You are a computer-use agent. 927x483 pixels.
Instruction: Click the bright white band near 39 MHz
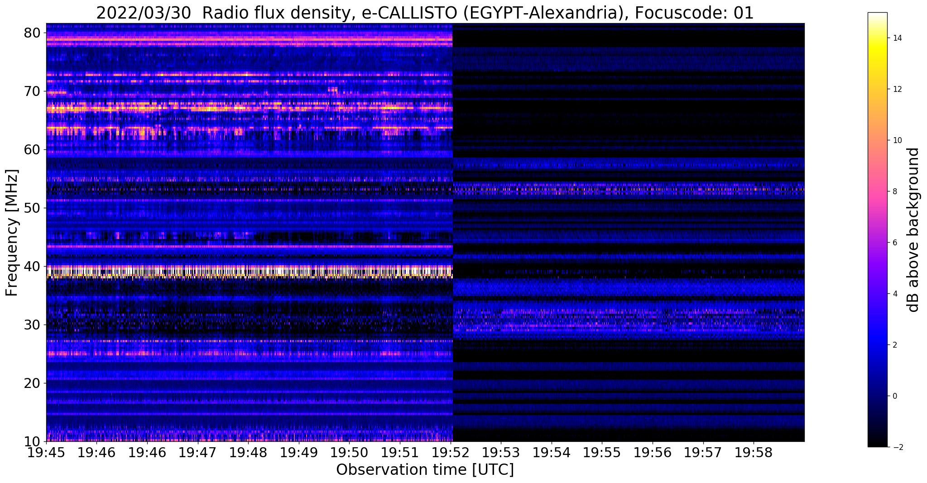click(249, 272)
